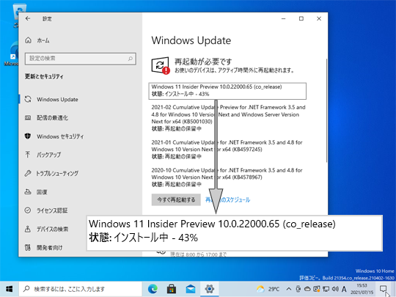
Task: Open the 29°C weather widget
Action: pos(268,289)
